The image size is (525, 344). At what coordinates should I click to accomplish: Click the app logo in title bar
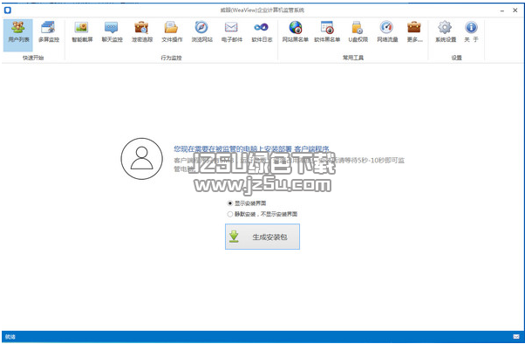pos(7,10)
